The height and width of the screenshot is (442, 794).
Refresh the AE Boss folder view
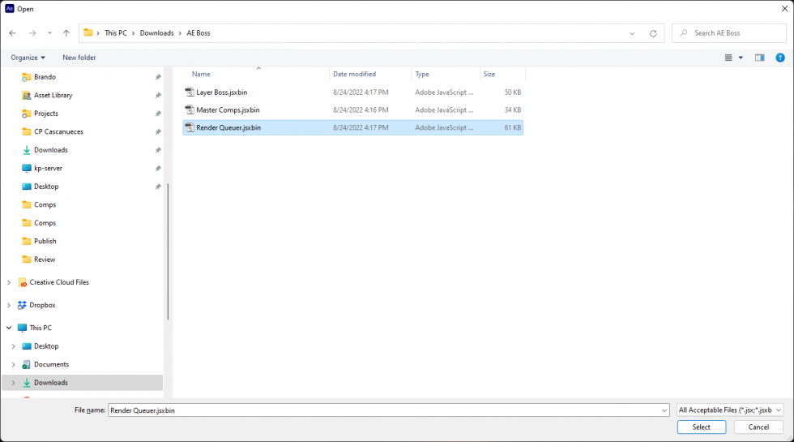[x=653, y=33]
